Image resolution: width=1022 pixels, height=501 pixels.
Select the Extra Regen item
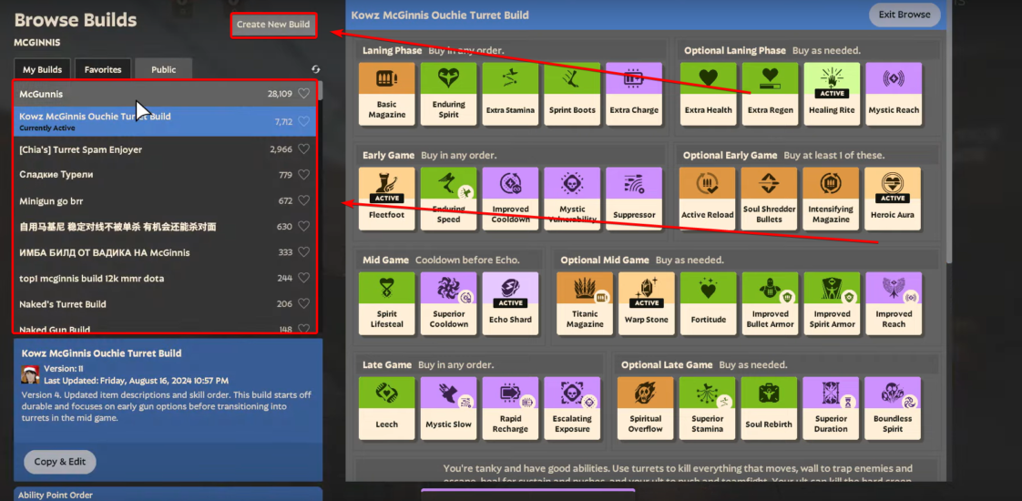click(x=770, y=94)
